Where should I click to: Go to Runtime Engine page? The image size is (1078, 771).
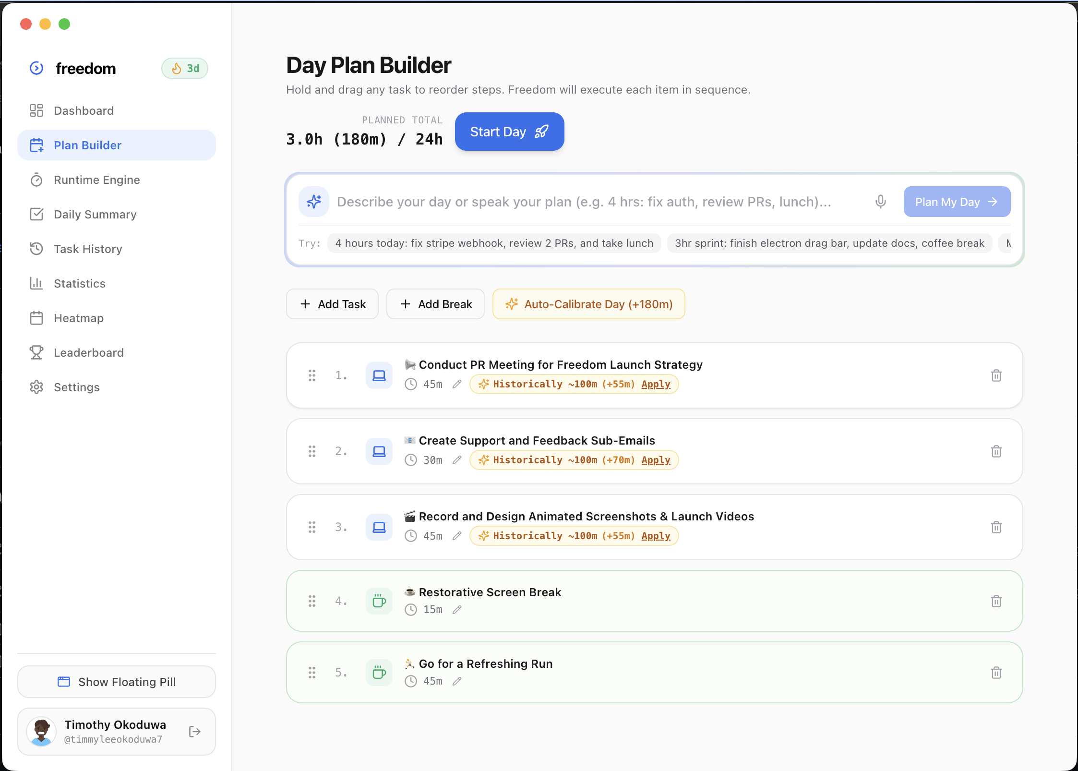click(x=117, y=180)
